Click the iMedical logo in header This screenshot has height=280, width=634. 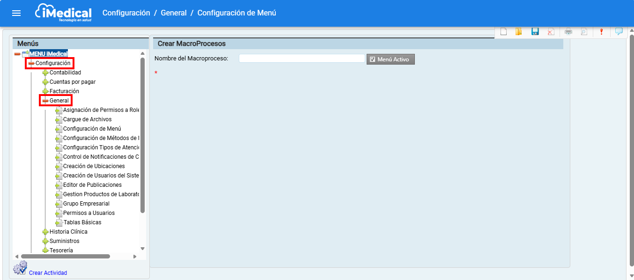coord(63,13)
